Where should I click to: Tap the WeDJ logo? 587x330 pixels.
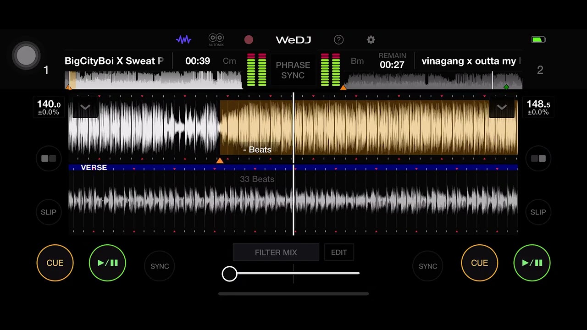[x=293, y=40]
